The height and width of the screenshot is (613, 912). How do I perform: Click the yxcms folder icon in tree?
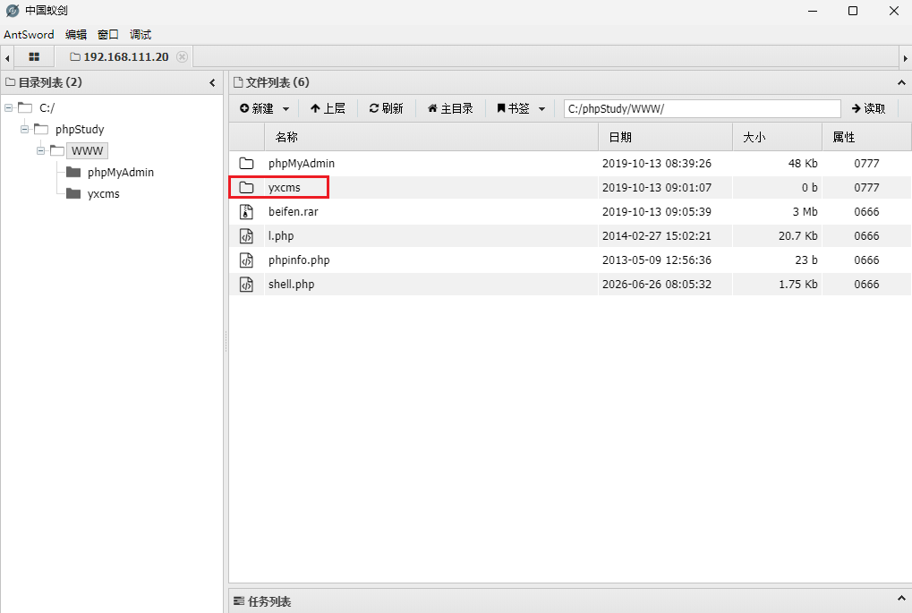(x=73, y=193)
